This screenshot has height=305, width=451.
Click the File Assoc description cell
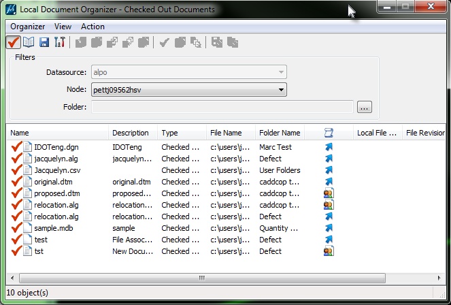[133, 240]
